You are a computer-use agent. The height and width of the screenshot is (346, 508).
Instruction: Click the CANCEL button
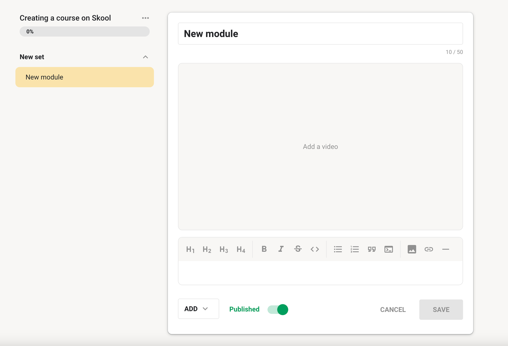[393, 310]
